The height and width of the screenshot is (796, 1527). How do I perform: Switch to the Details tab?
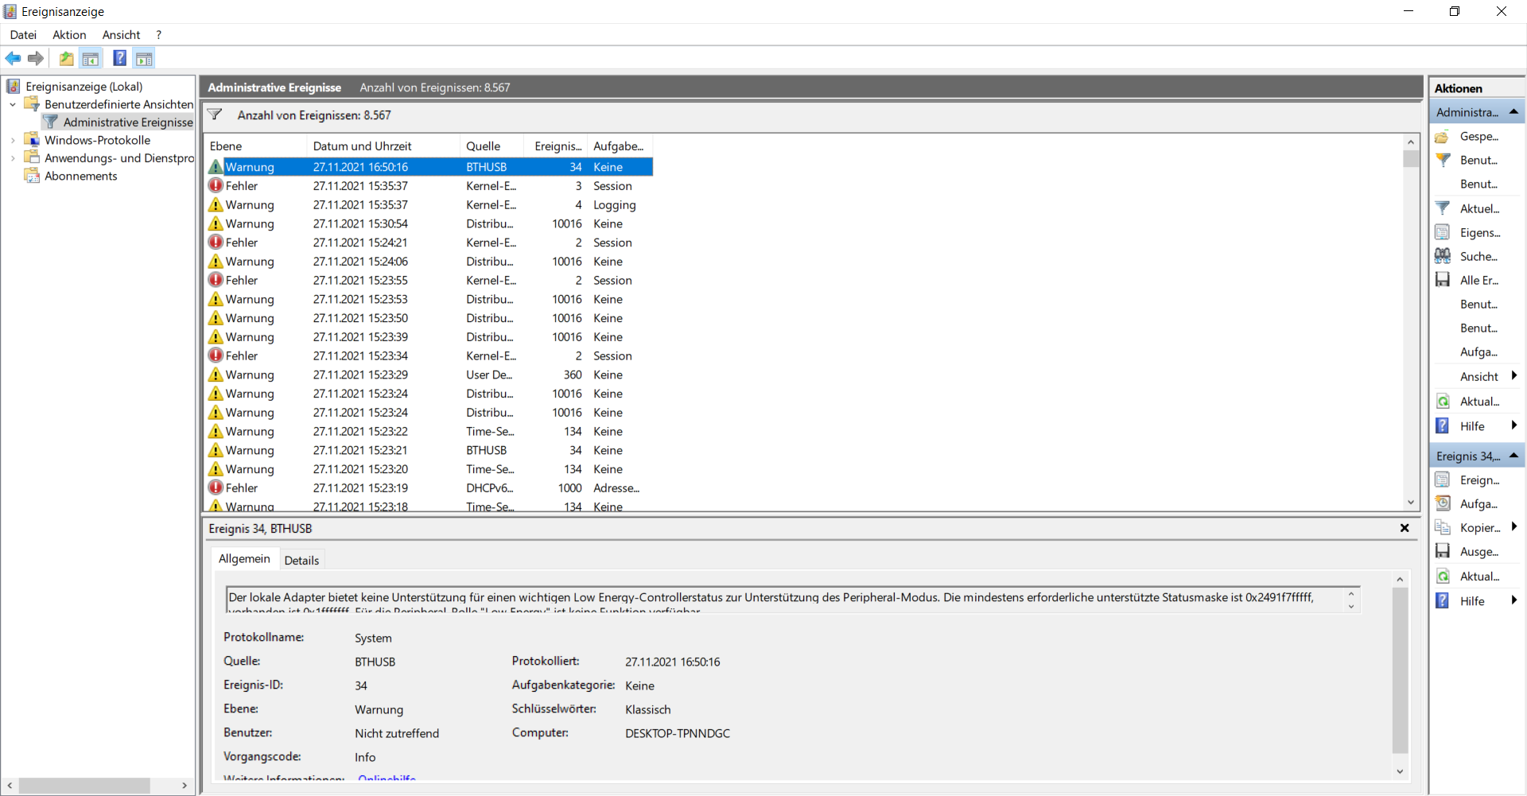[x=301, y=561]
